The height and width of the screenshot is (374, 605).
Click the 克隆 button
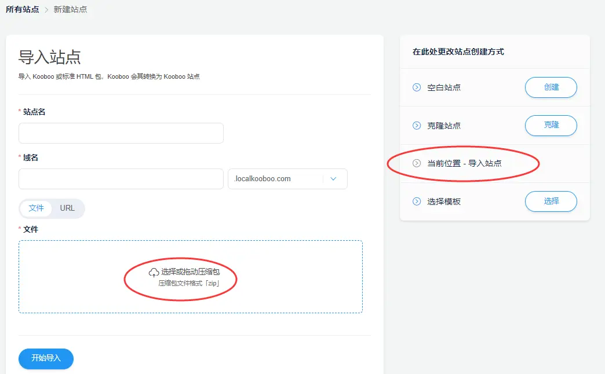point(551,126)
